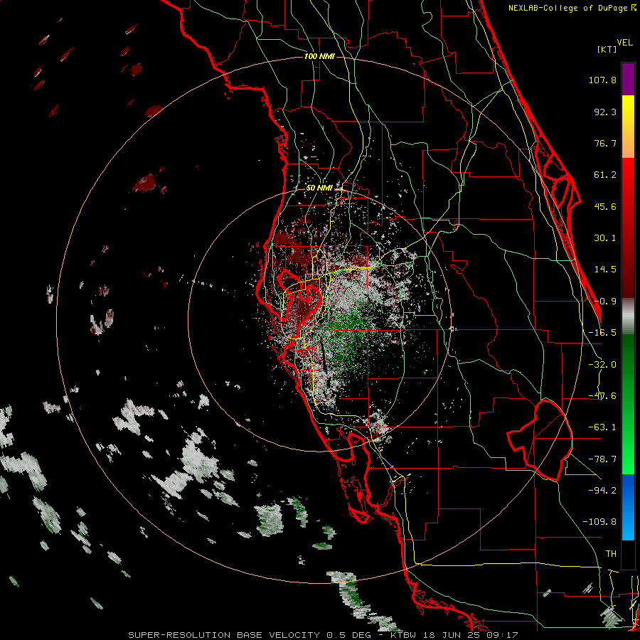
Task: Click the 100 NMI range ring label
Action: pyautogui.click(x=319, y=56)
